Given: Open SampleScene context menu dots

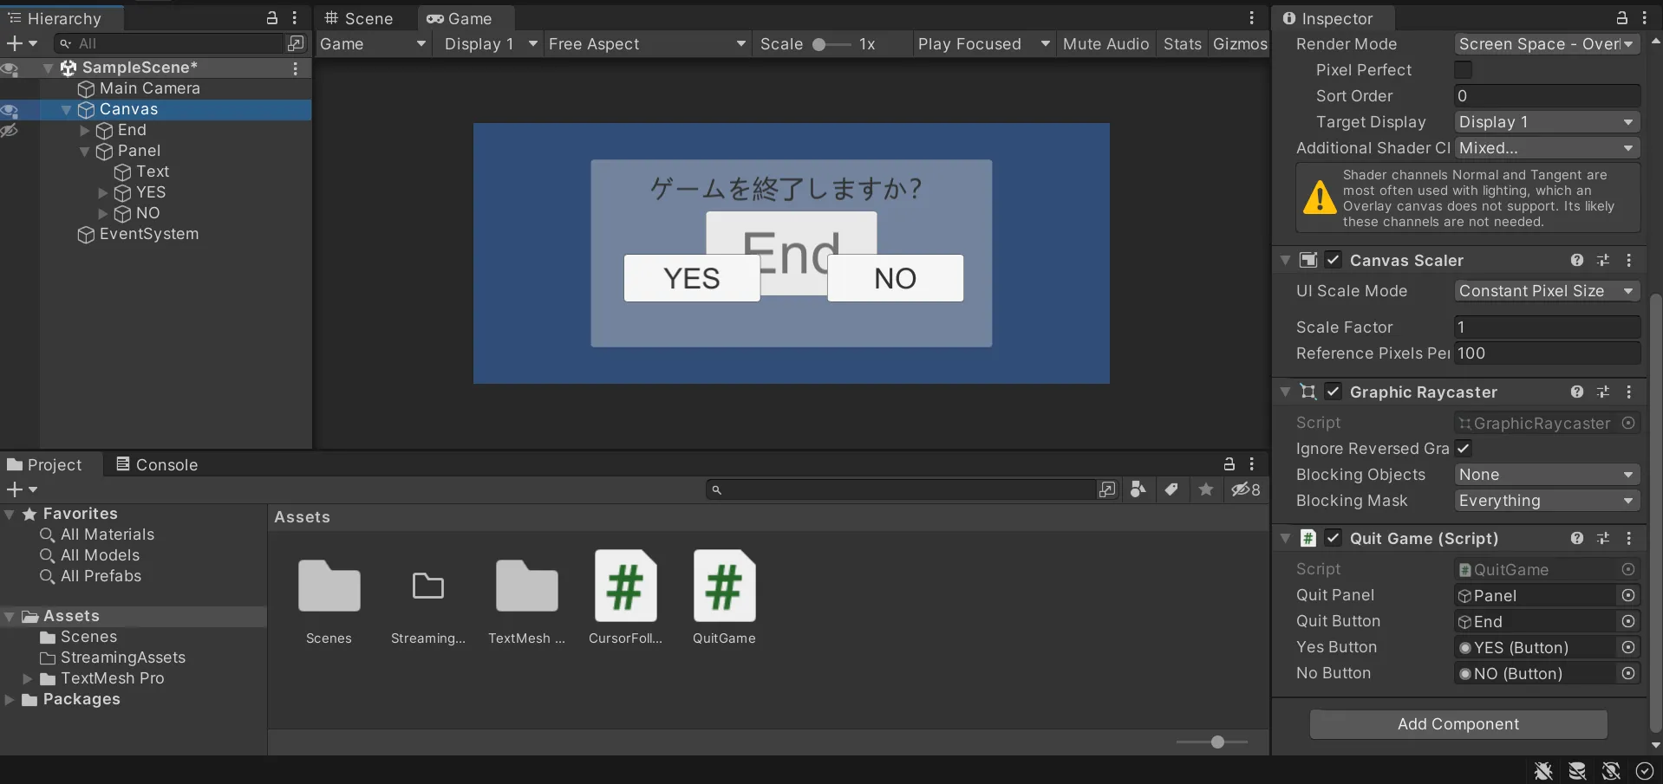Looking at the screenshot, I should tap(296, 68).
